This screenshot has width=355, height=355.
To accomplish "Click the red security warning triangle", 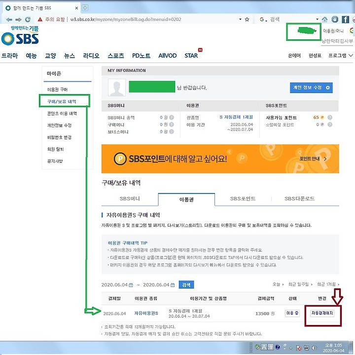I will tap(40, 20).
